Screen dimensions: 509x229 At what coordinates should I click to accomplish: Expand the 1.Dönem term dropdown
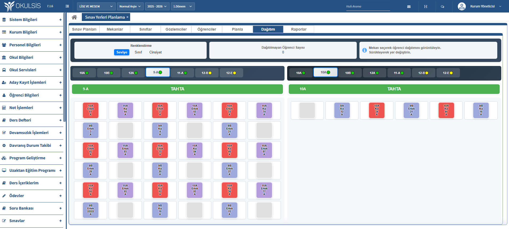click(x=183, y=6)
